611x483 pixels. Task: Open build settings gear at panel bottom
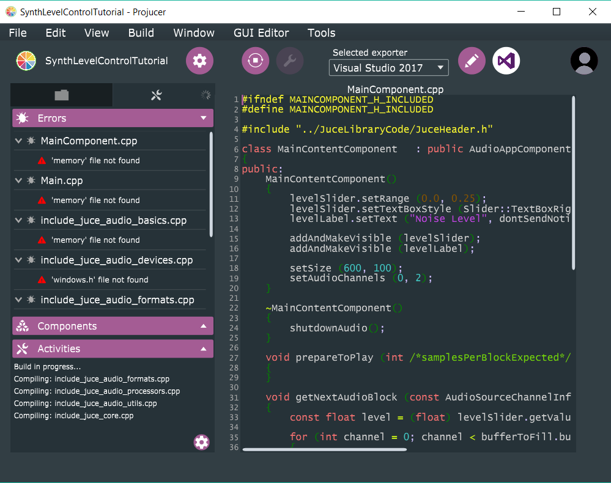point(201,442)
